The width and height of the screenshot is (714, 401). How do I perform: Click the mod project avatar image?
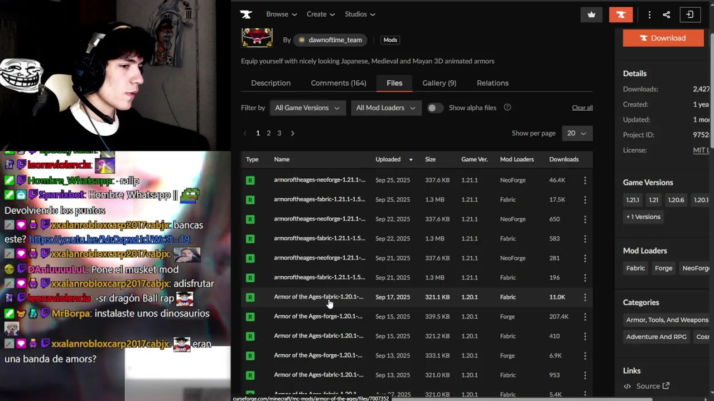click(257, 37)
